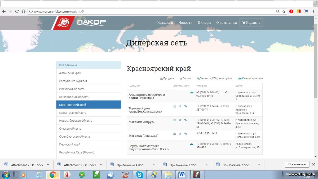Click service icon for Магазин «Спрут»
This screenshot has height=179, width=318.
180,120
